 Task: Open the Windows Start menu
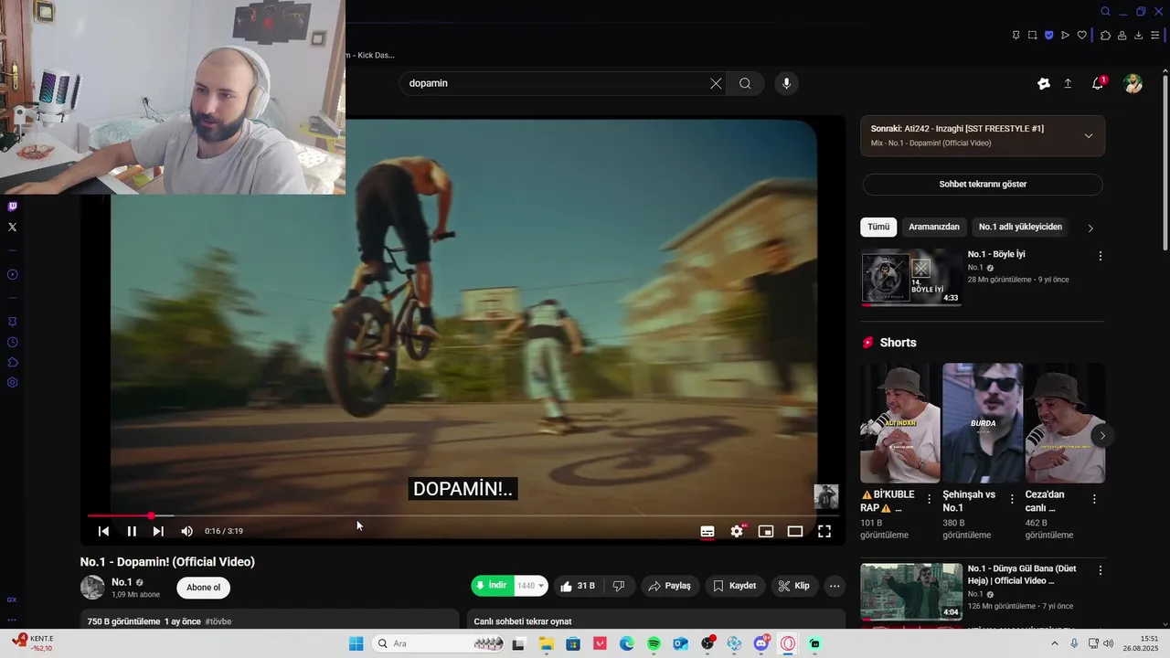pyautogui.click(x=356, y=643)
